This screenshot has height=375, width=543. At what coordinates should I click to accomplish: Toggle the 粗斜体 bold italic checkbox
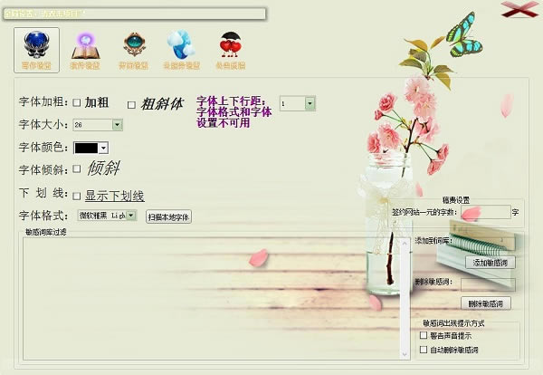coord(131,104)
